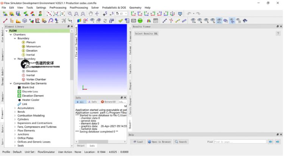
Task: Toggle the All filter in Info panel
Action: tap(80, 102)
